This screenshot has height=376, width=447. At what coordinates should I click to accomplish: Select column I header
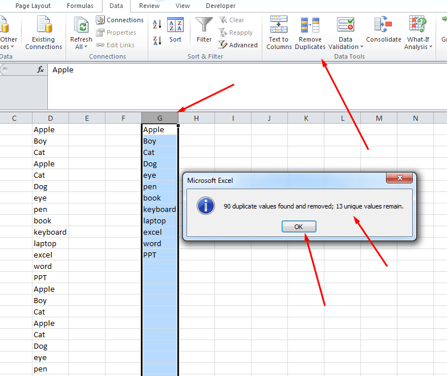tap(233, 118)
